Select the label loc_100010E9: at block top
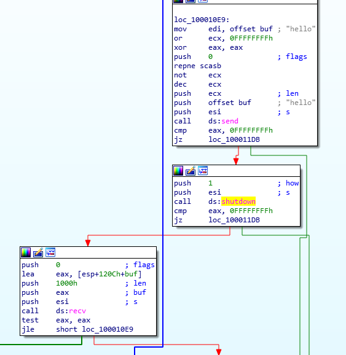This screenshot has width=346, height=355. (x=202, y=20)
